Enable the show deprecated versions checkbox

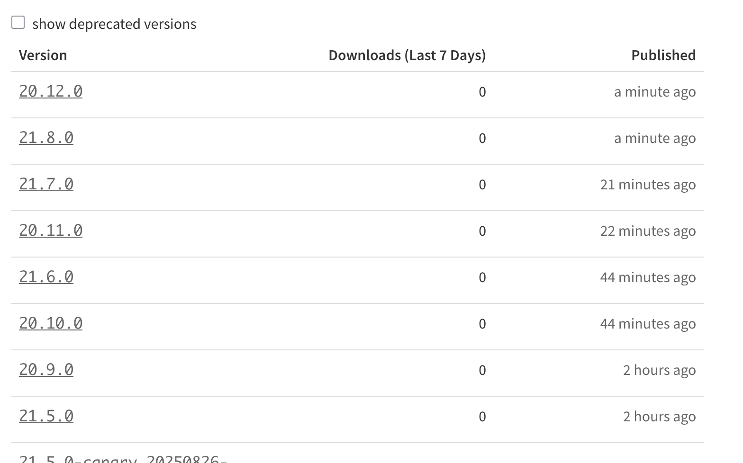click(18, 23)
